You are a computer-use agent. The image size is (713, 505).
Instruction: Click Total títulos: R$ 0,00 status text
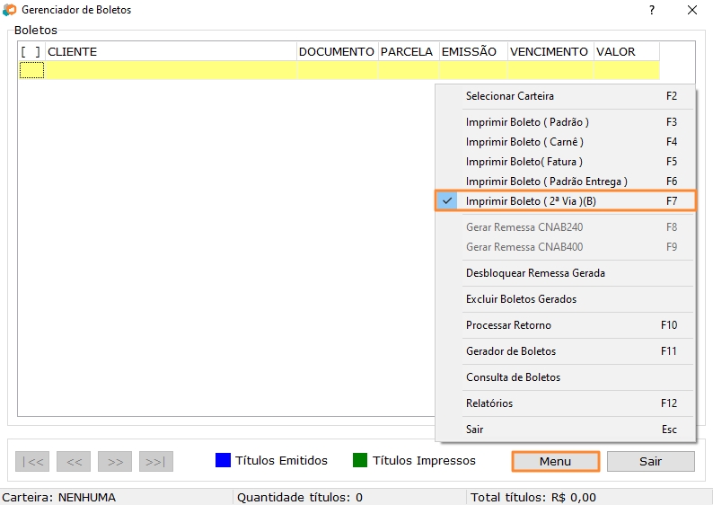pos(533,497)
